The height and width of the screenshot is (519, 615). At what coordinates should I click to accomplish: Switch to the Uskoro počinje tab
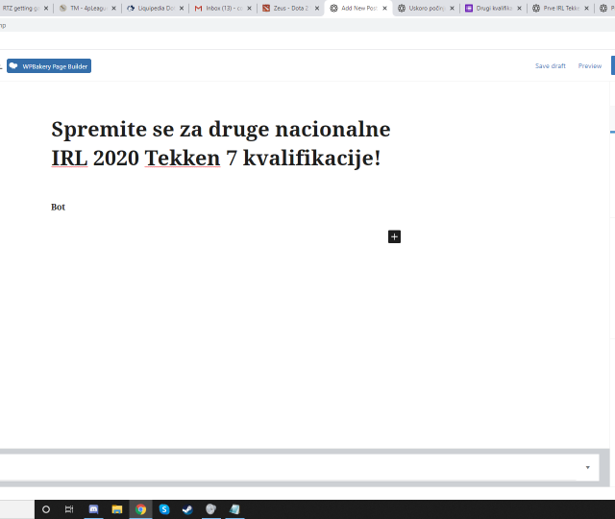tap(423, 8)
